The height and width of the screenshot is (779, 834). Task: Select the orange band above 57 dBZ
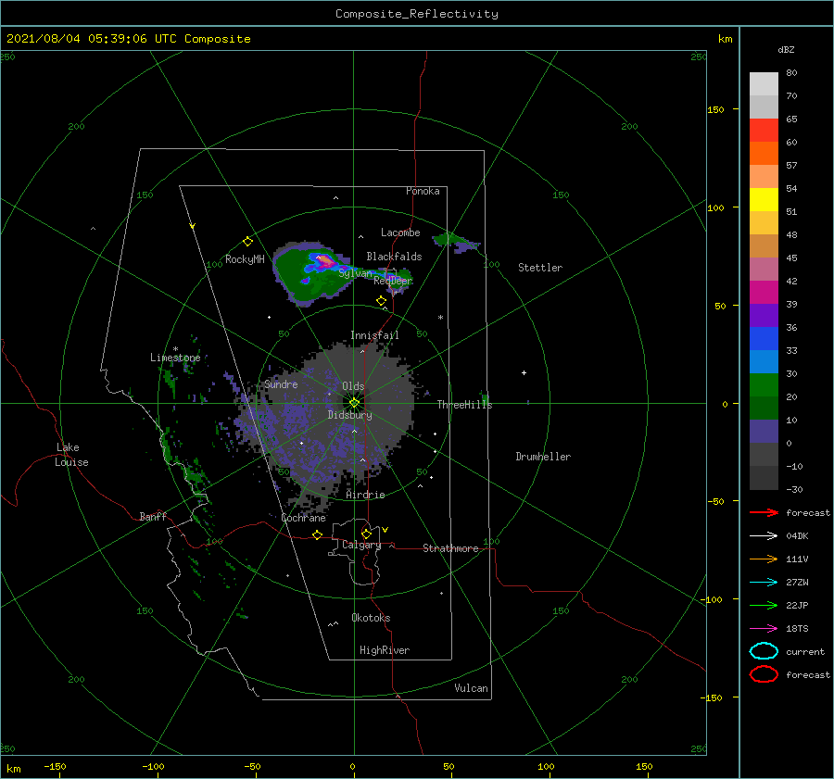pyautogui.click(x=764, y=154)
